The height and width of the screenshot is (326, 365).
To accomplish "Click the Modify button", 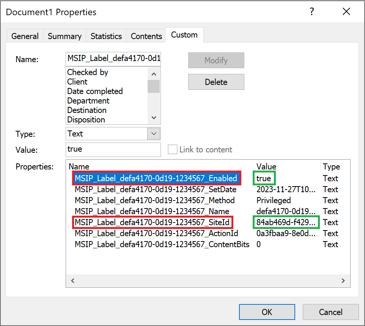I will pyautogui.click(x=216, y=60).
